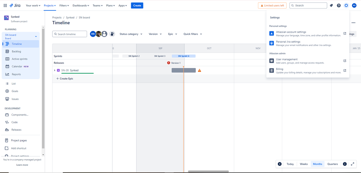Click Synked breadcrumb link
Image resolution: width=361 pixels, height=173 pixels.
pyautogui.click(x=70, y=17)
